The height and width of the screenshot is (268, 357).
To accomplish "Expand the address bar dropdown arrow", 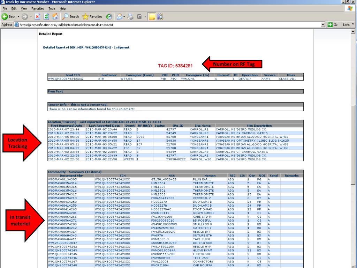I will click(x=323, y=25).
